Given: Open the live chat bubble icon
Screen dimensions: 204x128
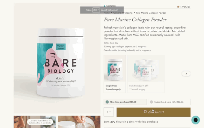Looking at the screenshot, I should (195, 120).
